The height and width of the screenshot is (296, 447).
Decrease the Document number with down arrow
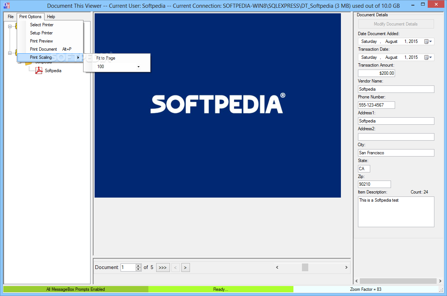click(x=138, y=269)
